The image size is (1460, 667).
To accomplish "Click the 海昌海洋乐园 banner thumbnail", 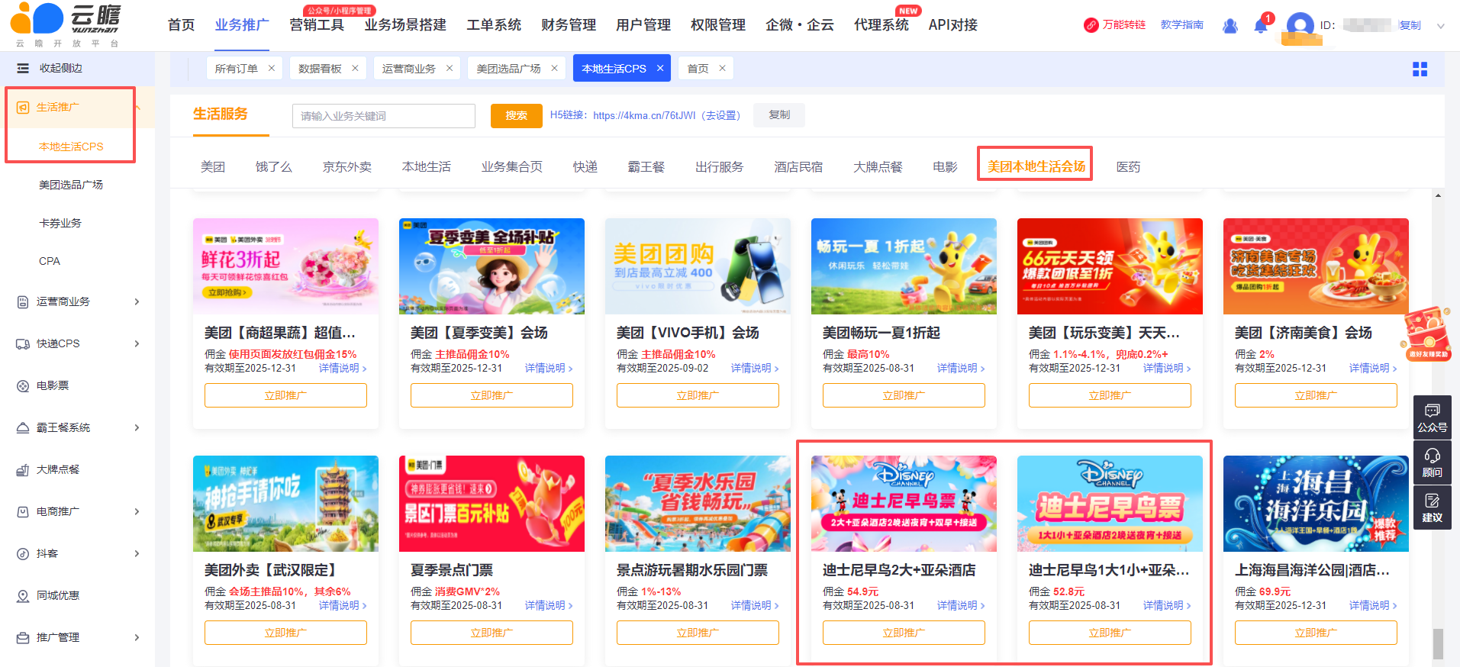I will click(x=1316, y=504).
